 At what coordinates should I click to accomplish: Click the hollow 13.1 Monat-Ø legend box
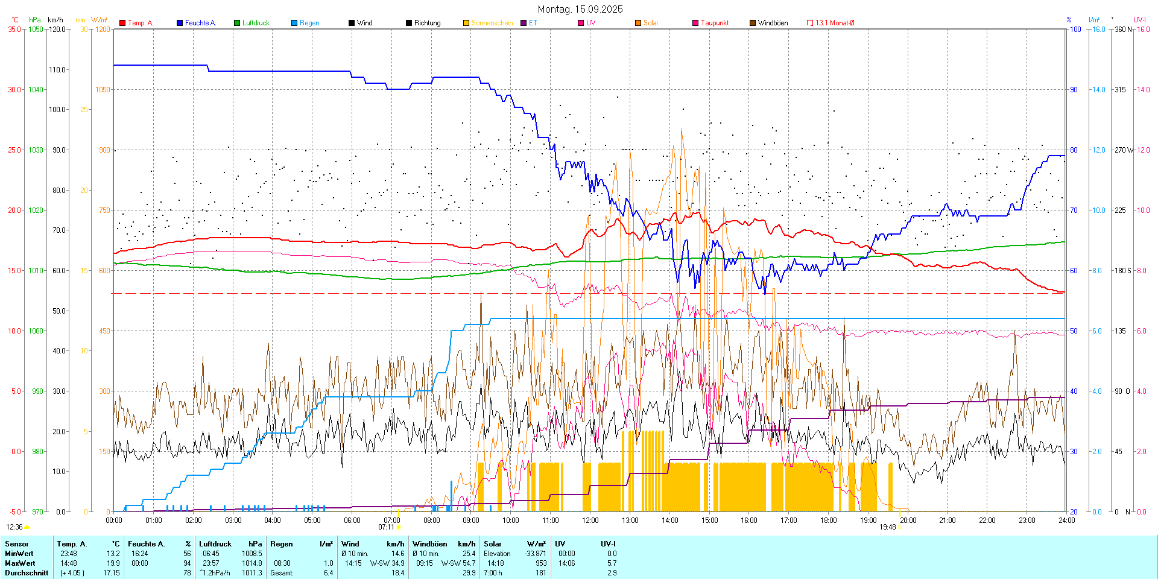(810, 23)
